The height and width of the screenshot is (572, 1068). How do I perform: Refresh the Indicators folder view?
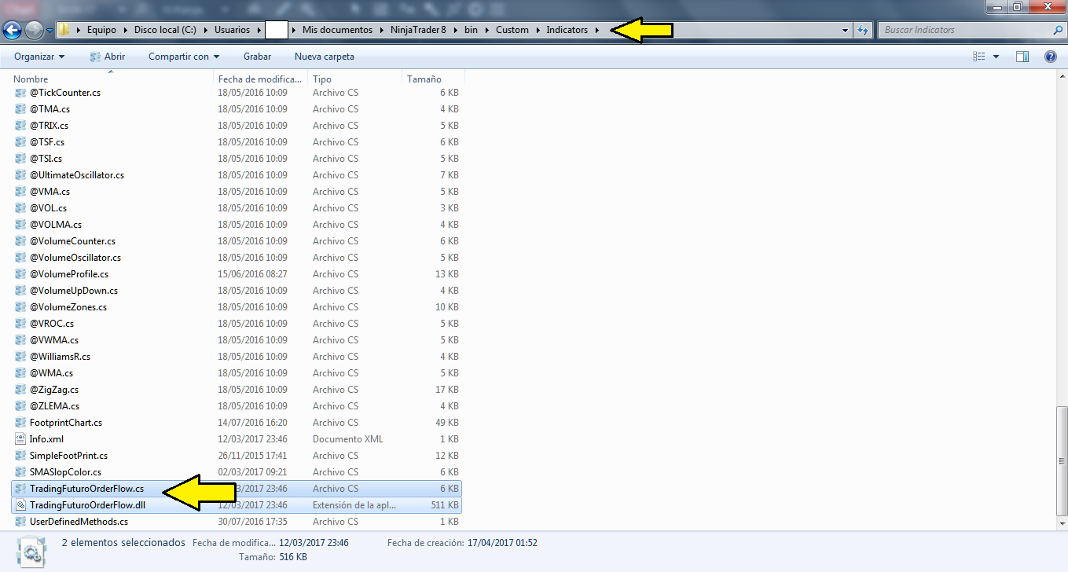(863, 30)
